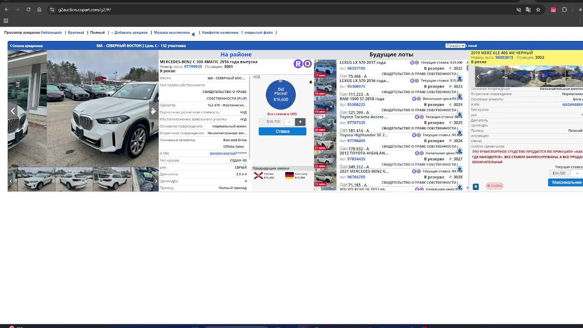This screenshot has height=328, width=583.
Task: Star the 2012 TOYOTA HIGHLAN... lot
Action: tap(460, 169)
